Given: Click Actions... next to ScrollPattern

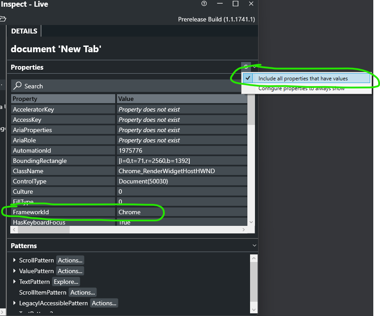Looking at the screenshot, I should pyautogui.click(x=70, y=260).
